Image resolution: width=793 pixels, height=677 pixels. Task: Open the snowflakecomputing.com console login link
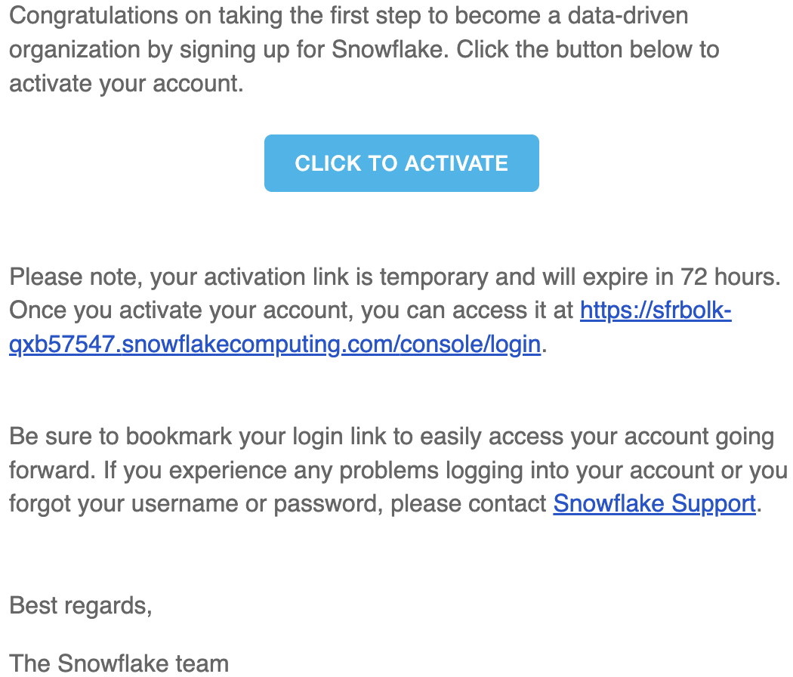click(275, 345)
